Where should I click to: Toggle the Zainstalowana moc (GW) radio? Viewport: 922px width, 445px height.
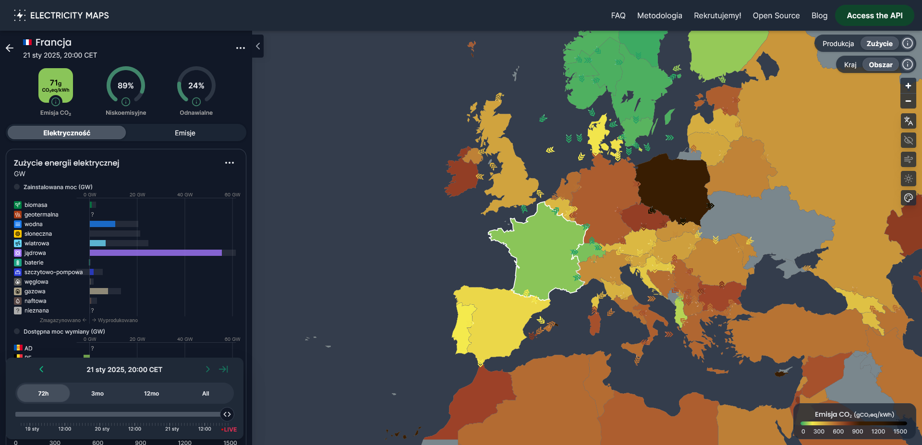click(17, 187)
